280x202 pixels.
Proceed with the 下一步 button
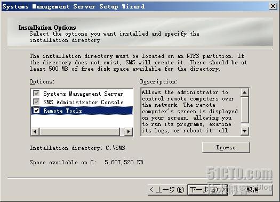click(x=207, y=190)
